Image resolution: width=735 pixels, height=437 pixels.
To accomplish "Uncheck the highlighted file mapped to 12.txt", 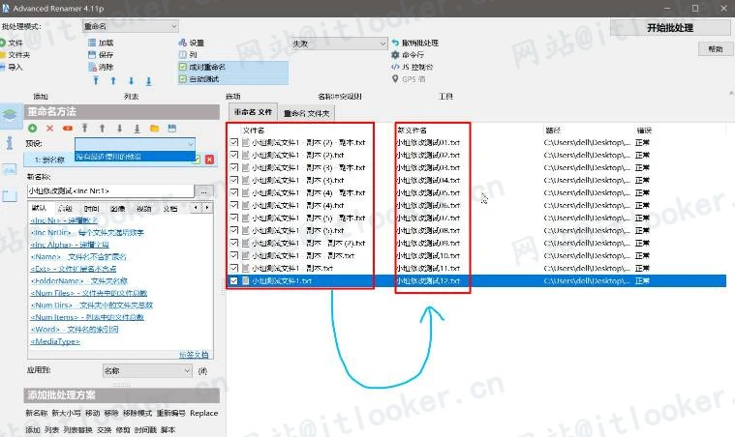I will [234, 280].
